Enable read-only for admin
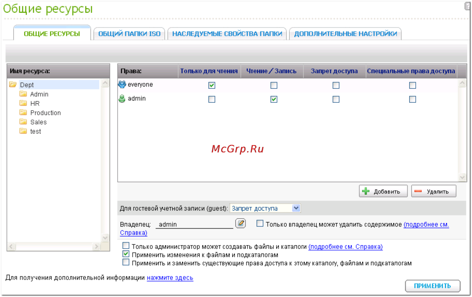472x297 pixels. (212, 99)
